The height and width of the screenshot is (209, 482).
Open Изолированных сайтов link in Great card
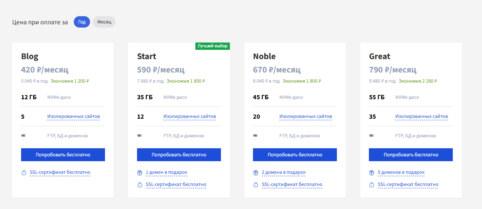coord(422,117)
